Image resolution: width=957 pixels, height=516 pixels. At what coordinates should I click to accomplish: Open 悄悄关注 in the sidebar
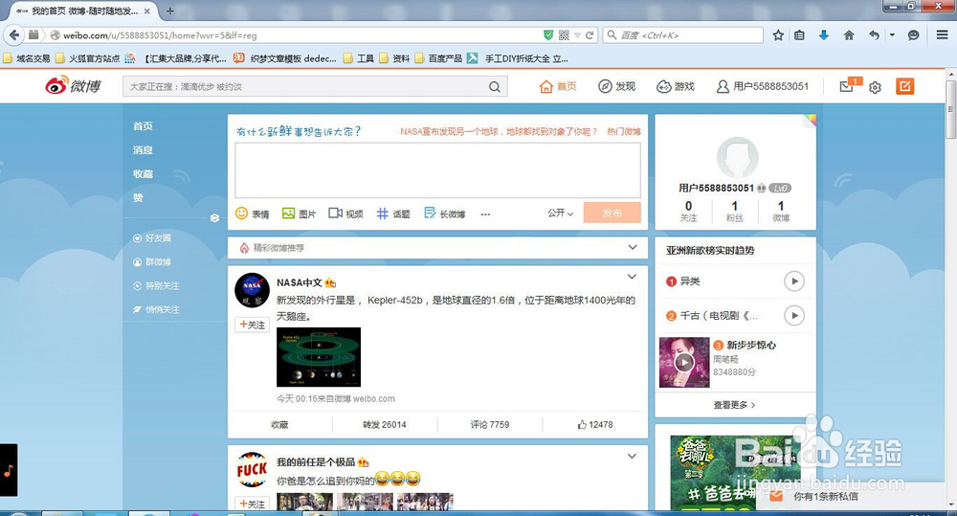(x=156, y=309)
